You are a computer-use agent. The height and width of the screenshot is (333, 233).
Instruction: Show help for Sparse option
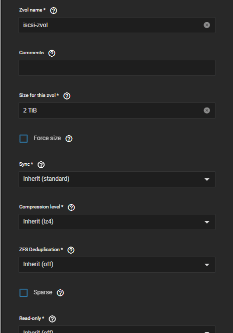click(x=60, y=293)
